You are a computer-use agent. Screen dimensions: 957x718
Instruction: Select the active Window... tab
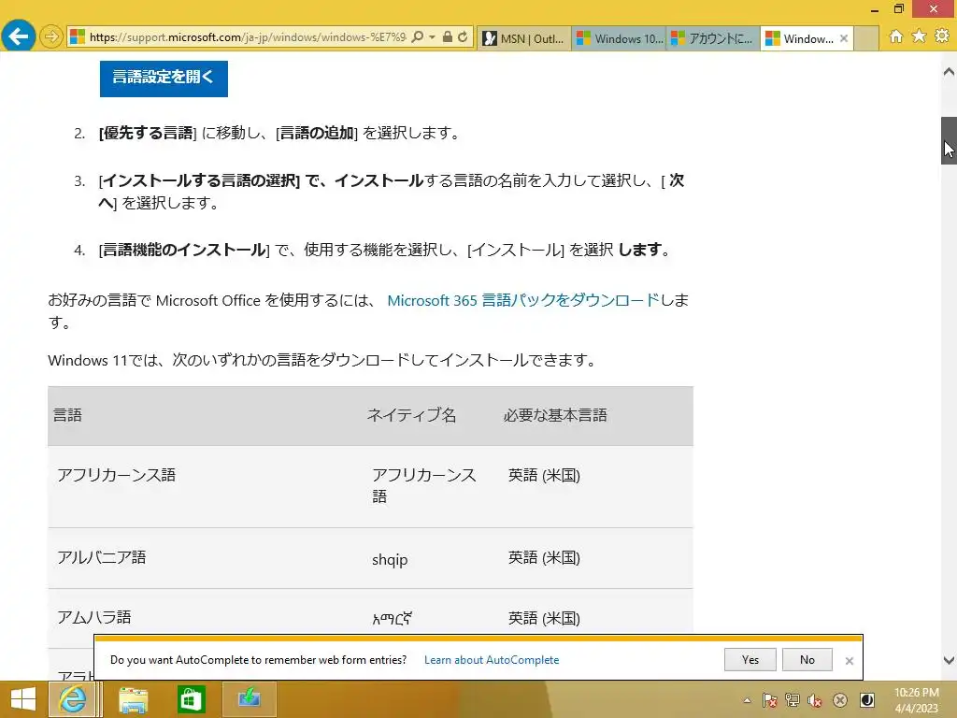(800, 38)
